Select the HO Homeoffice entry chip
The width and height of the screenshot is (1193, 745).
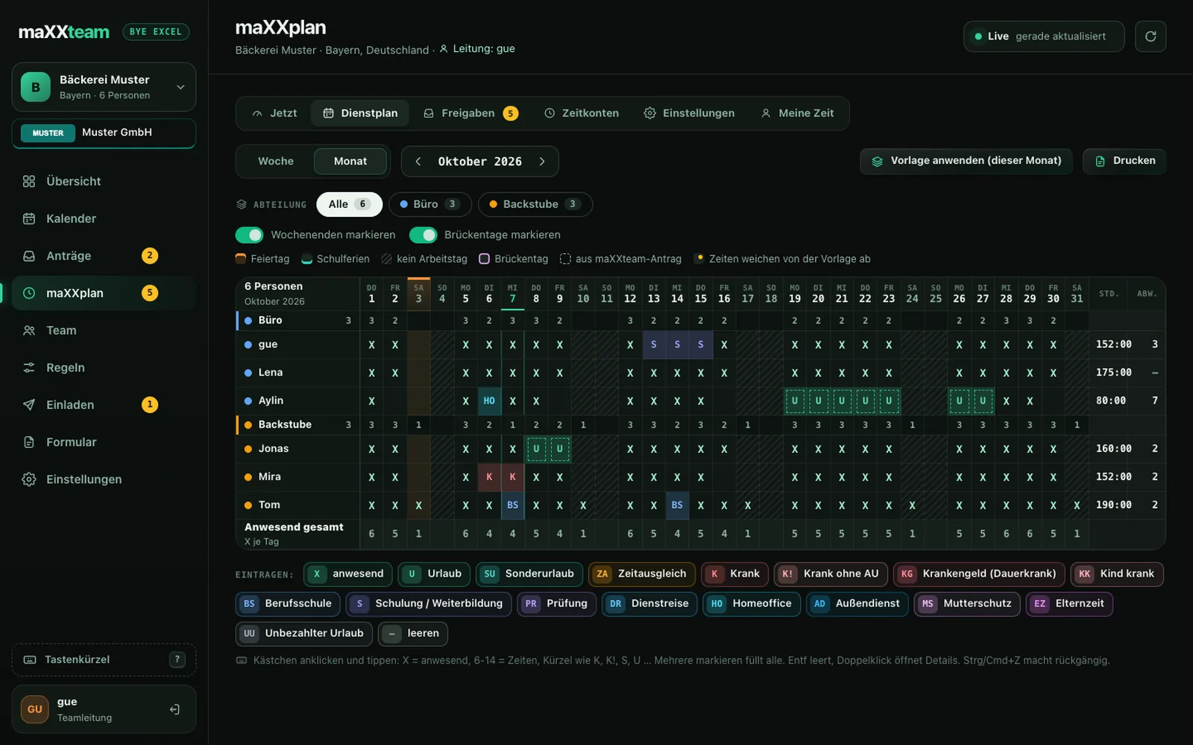pyautogui.click(x=752, y=603)
